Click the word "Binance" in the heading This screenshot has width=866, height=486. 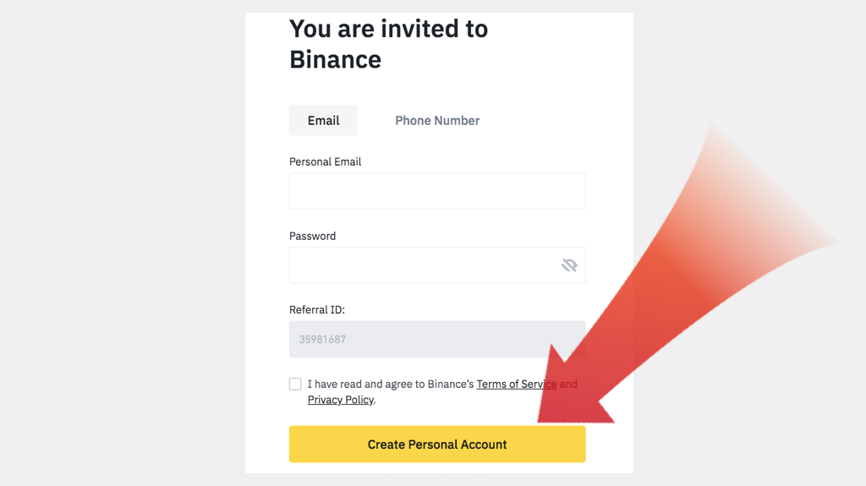335,59
